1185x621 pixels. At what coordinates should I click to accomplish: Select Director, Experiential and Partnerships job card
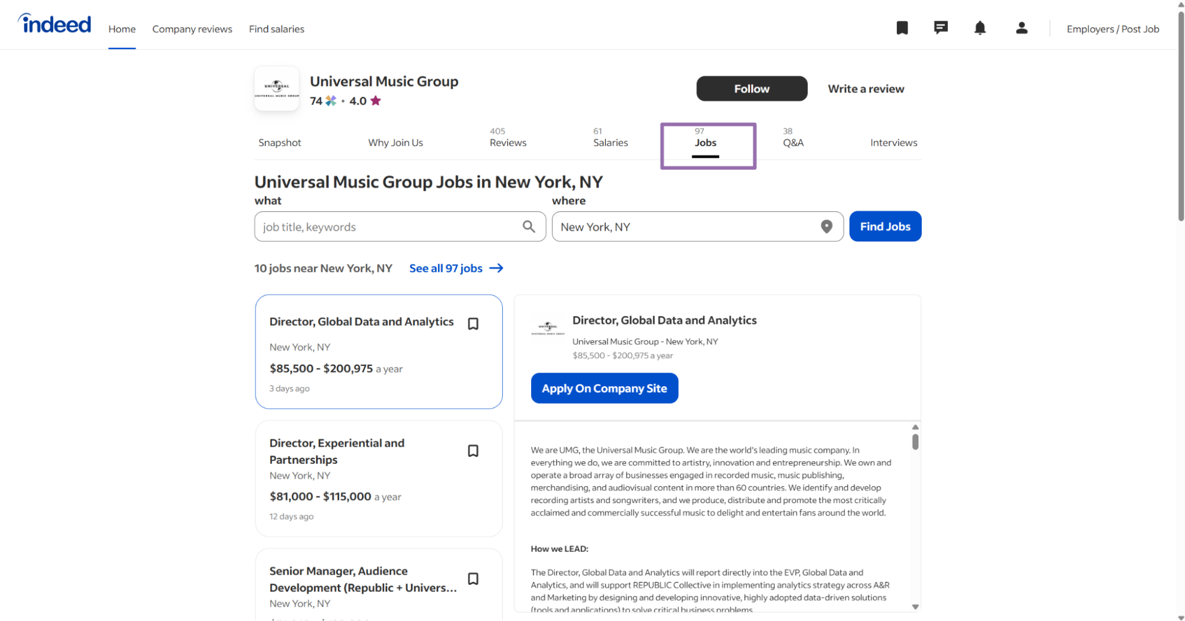point(379,479)
